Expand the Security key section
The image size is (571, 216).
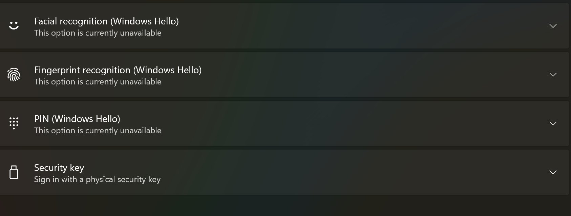[x=552, y=172]
